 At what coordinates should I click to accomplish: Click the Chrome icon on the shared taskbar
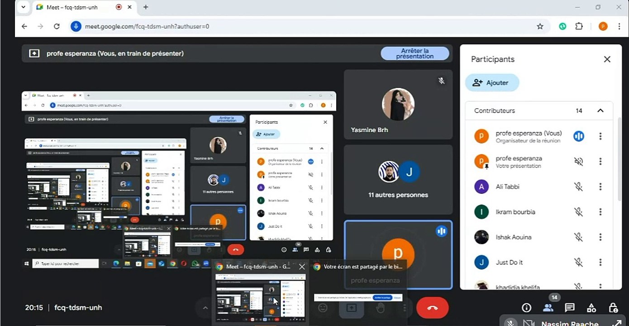[x=172, y=263]
